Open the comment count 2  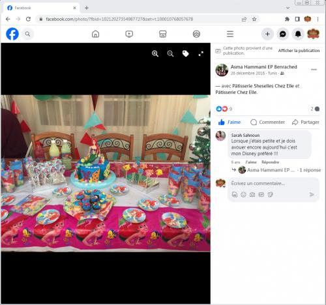pos(315,109)
